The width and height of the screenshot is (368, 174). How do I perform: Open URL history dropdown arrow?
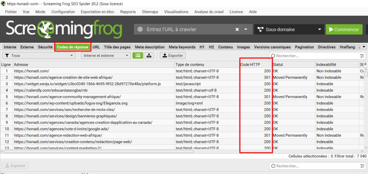click(x=246, y=29)
